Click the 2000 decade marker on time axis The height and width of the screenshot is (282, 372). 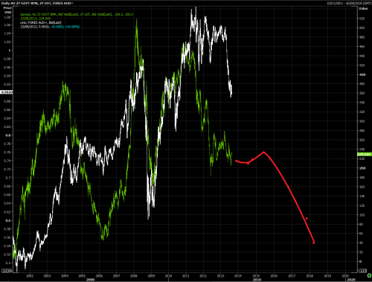pyautogui.click(x=90, y=280)
